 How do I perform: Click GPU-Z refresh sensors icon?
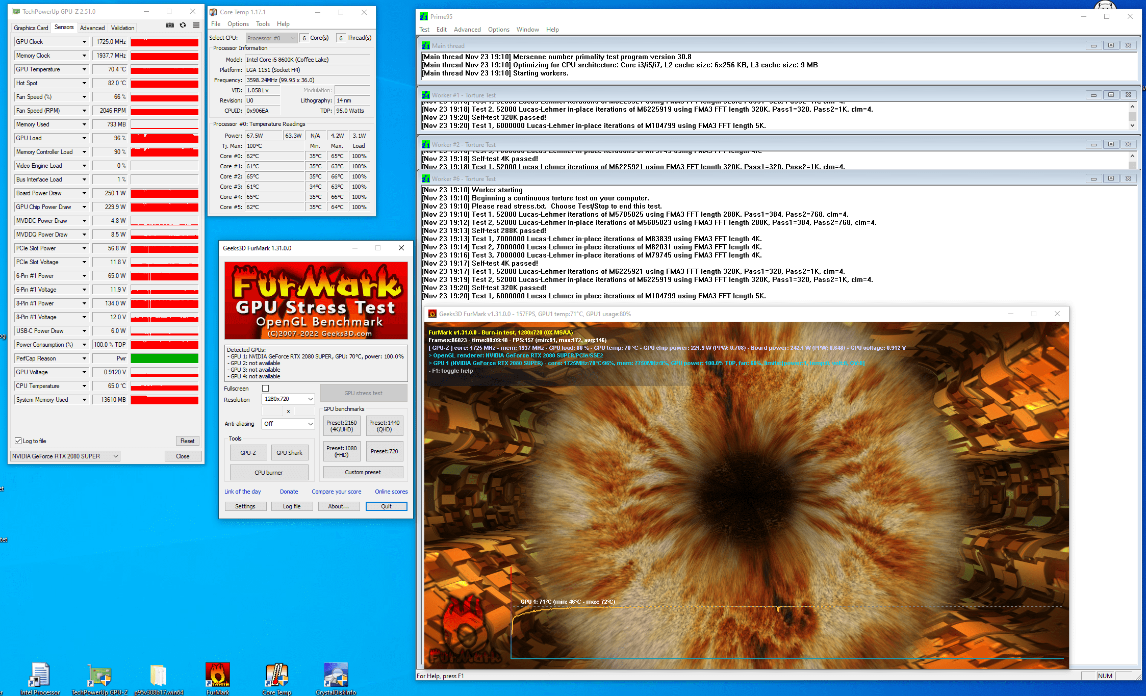[x=183, y=25]
